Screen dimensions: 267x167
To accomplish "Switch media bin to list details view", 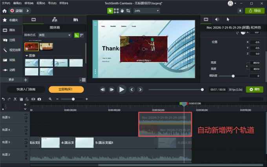I will point(82,35).
